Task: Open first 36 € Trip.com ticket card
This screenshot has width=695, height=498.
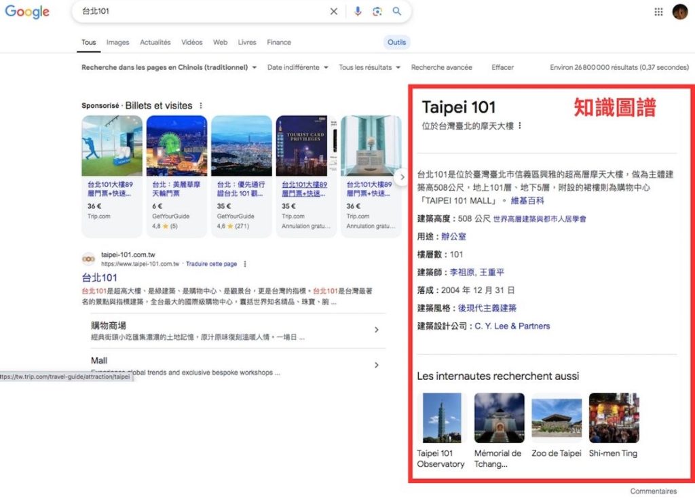Action: coord(112,176)
